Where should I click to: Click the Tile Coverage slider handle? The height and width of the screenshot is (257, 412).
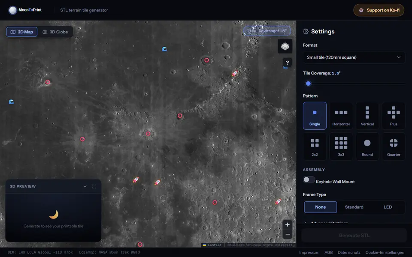coord(308,84)
